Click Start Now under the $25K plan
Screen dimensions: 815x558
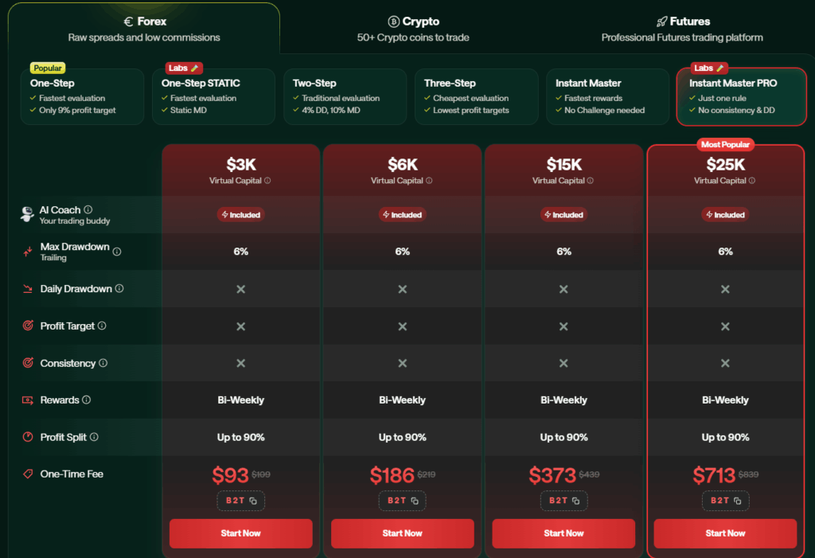point(725,533)
